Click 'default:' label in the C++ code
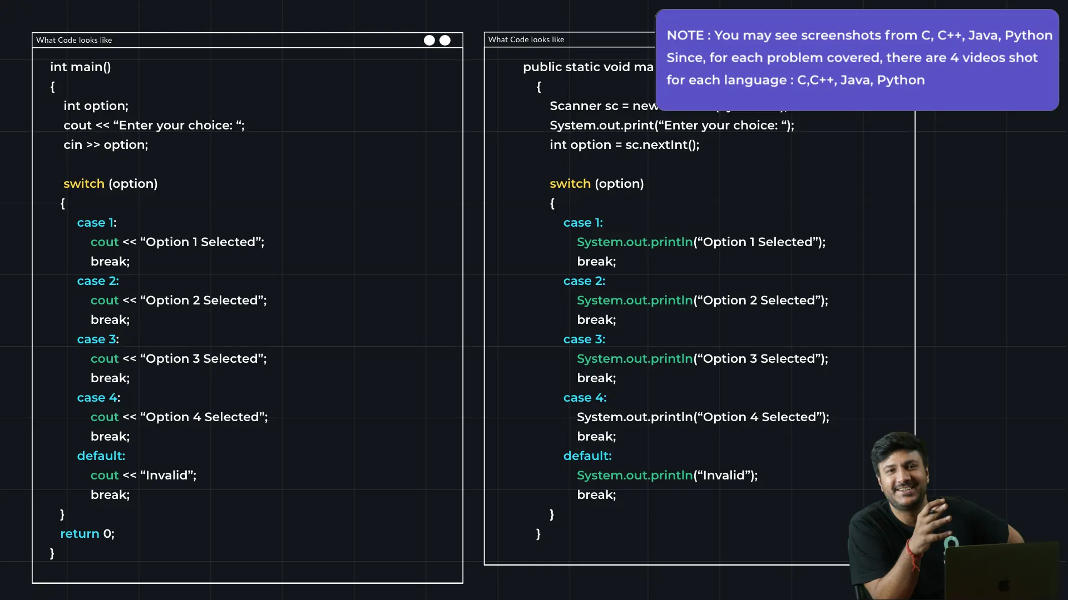This screenshot has height=600, width=1068. (101, 456)
